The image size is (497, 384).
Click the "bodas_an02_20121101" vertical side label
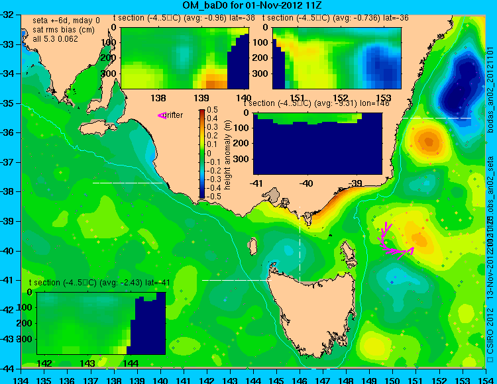tap(490, 89)
